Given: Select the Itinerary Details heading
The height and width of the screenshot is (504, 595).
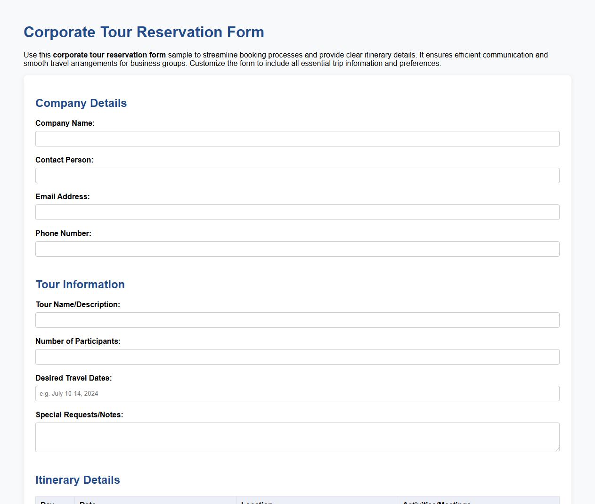Looking at the screenshot, I should pos(78,480).
